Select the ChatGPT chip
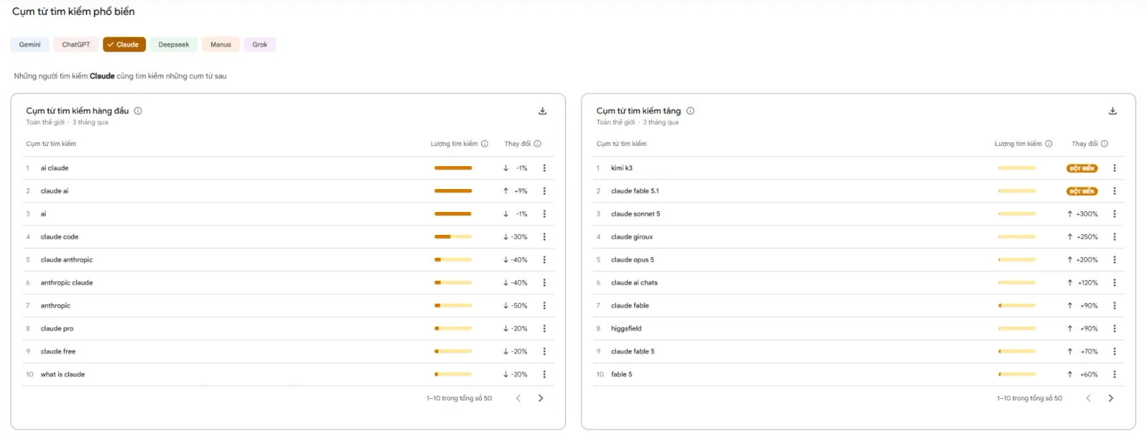Screen dimensions: 1146x444 click(76, 44)
